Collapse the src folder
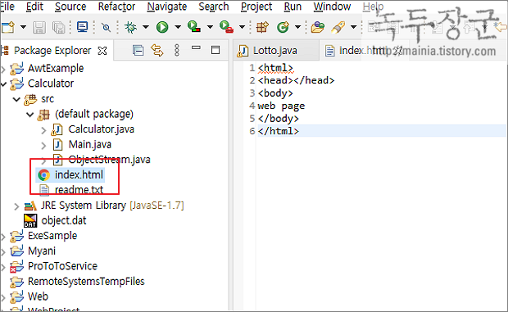This screenshot has width=508, height=312. (17, 99)
